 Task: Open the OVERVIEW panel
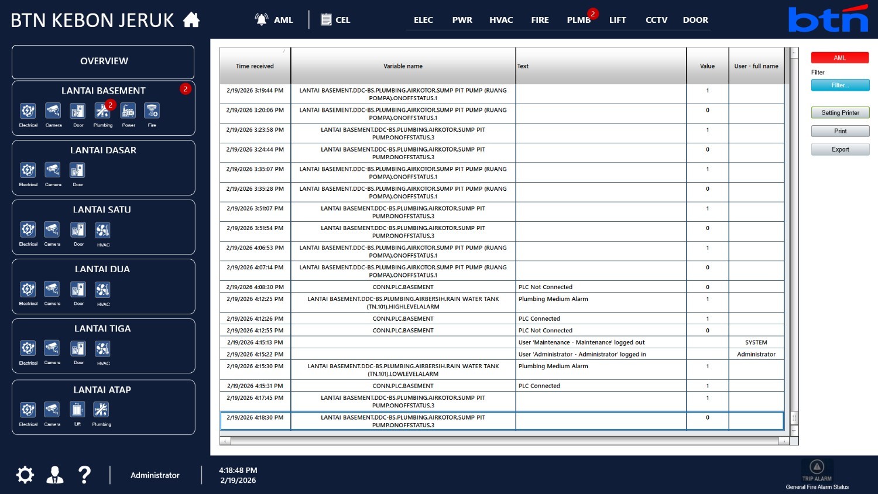(103, 61)
